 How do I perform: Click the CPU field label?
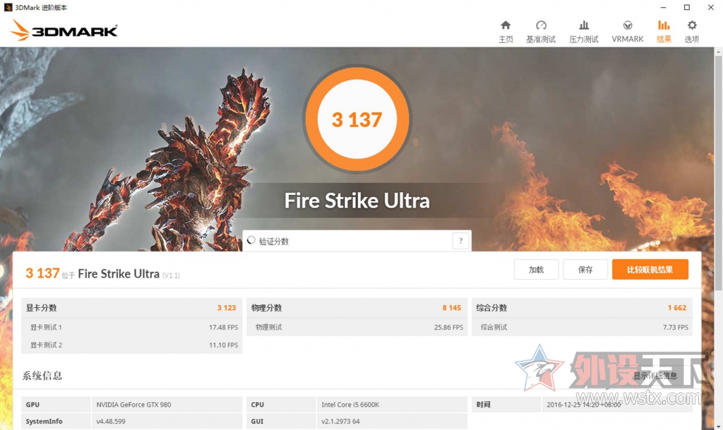tap(257, 405)
